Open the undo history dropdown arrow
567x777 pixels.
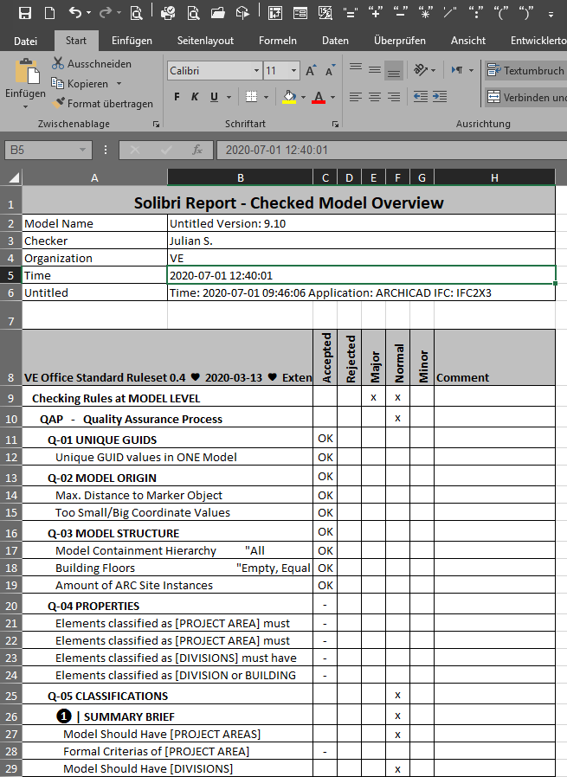(88, 13)
